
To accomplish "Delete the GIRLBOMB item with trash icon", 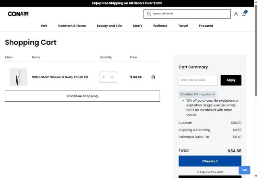I will pyautogui.click(x=153, y=77).
